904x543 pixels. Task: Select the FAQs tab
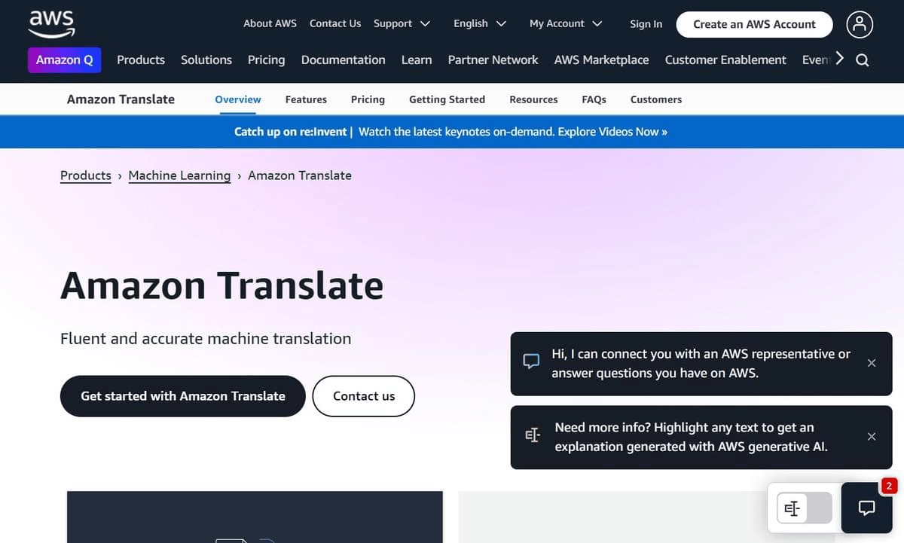click(x=594, y=99)
